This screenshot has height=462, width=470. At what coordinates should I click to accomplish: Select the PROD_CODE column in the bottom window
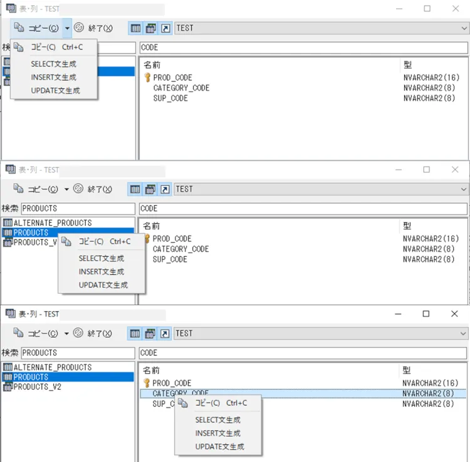(172, 384)
